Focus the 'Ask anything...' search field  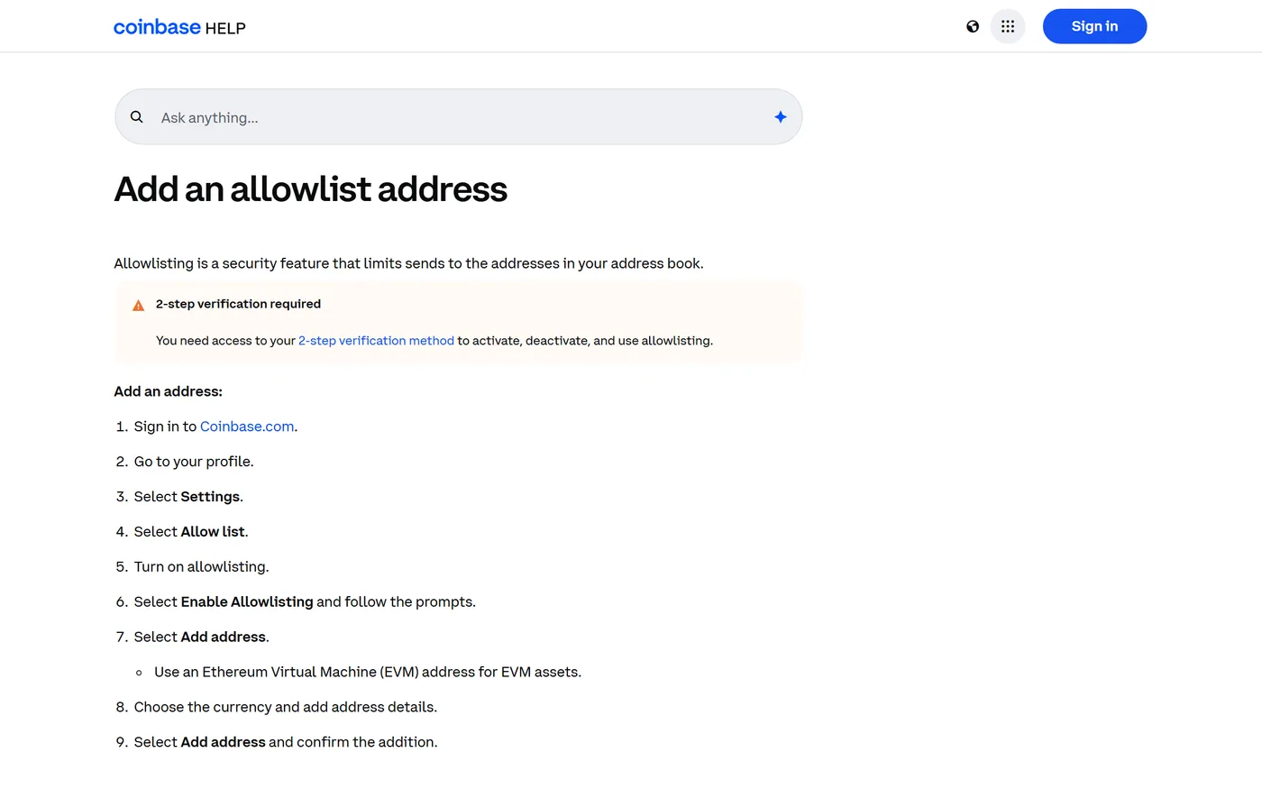coord(458,117)
